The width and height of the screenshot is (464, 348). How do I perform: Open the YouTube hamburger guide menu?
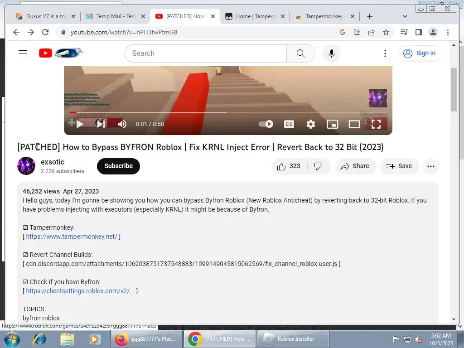(23, 53)
